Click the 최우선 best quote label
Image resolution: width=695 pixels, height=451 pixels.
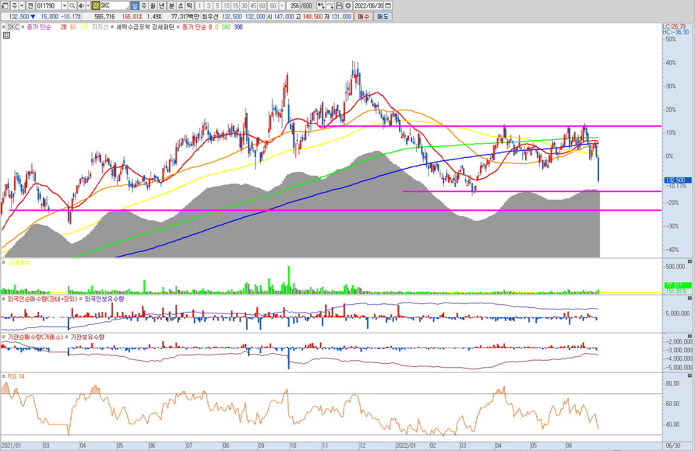point(210,17)
